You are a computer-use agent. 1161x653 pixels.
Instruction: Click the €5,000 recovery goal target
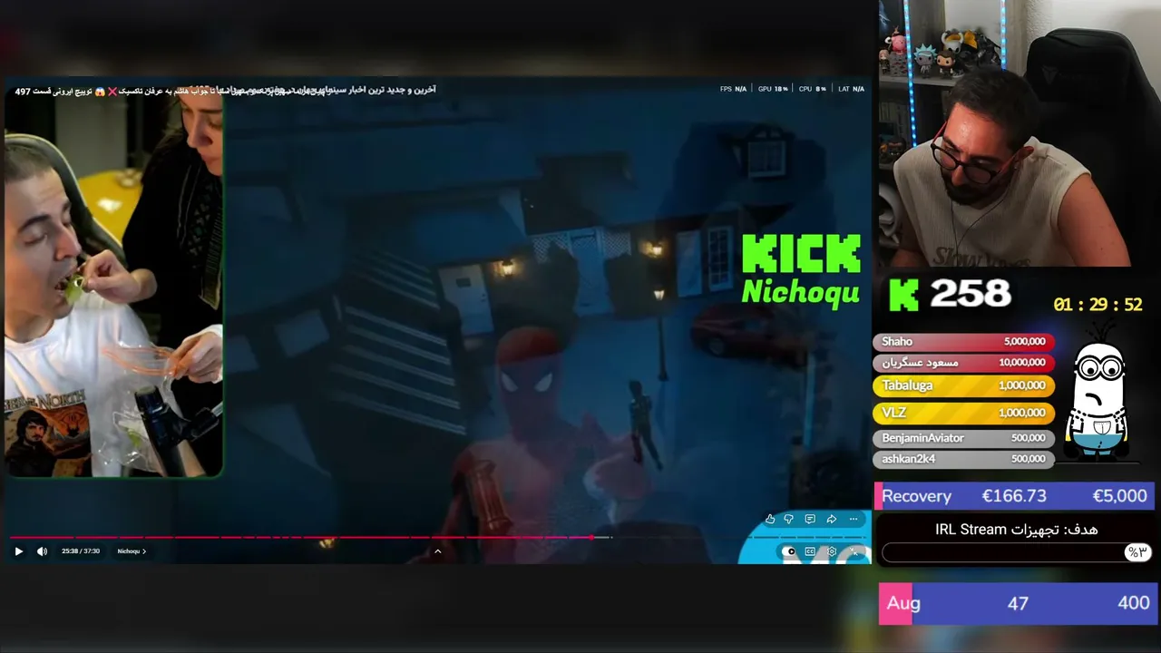1119,496
